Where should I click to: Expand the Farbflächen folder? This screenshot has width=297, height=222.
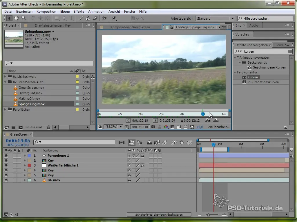tap(5, 109)
